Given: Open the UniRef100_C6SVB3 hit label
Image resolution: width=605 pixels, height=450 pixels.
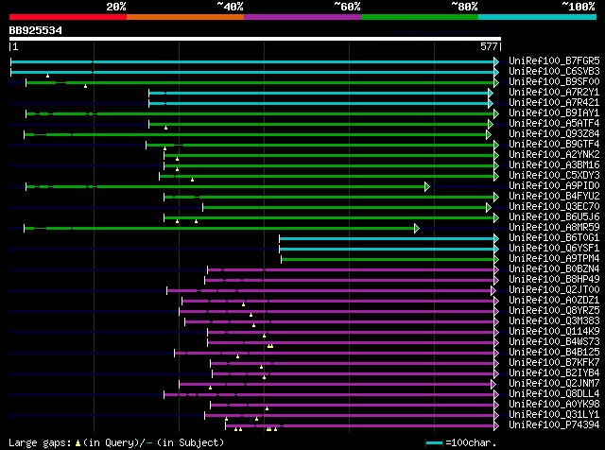Looking at the screenshot, I should [x=554, y=72].
